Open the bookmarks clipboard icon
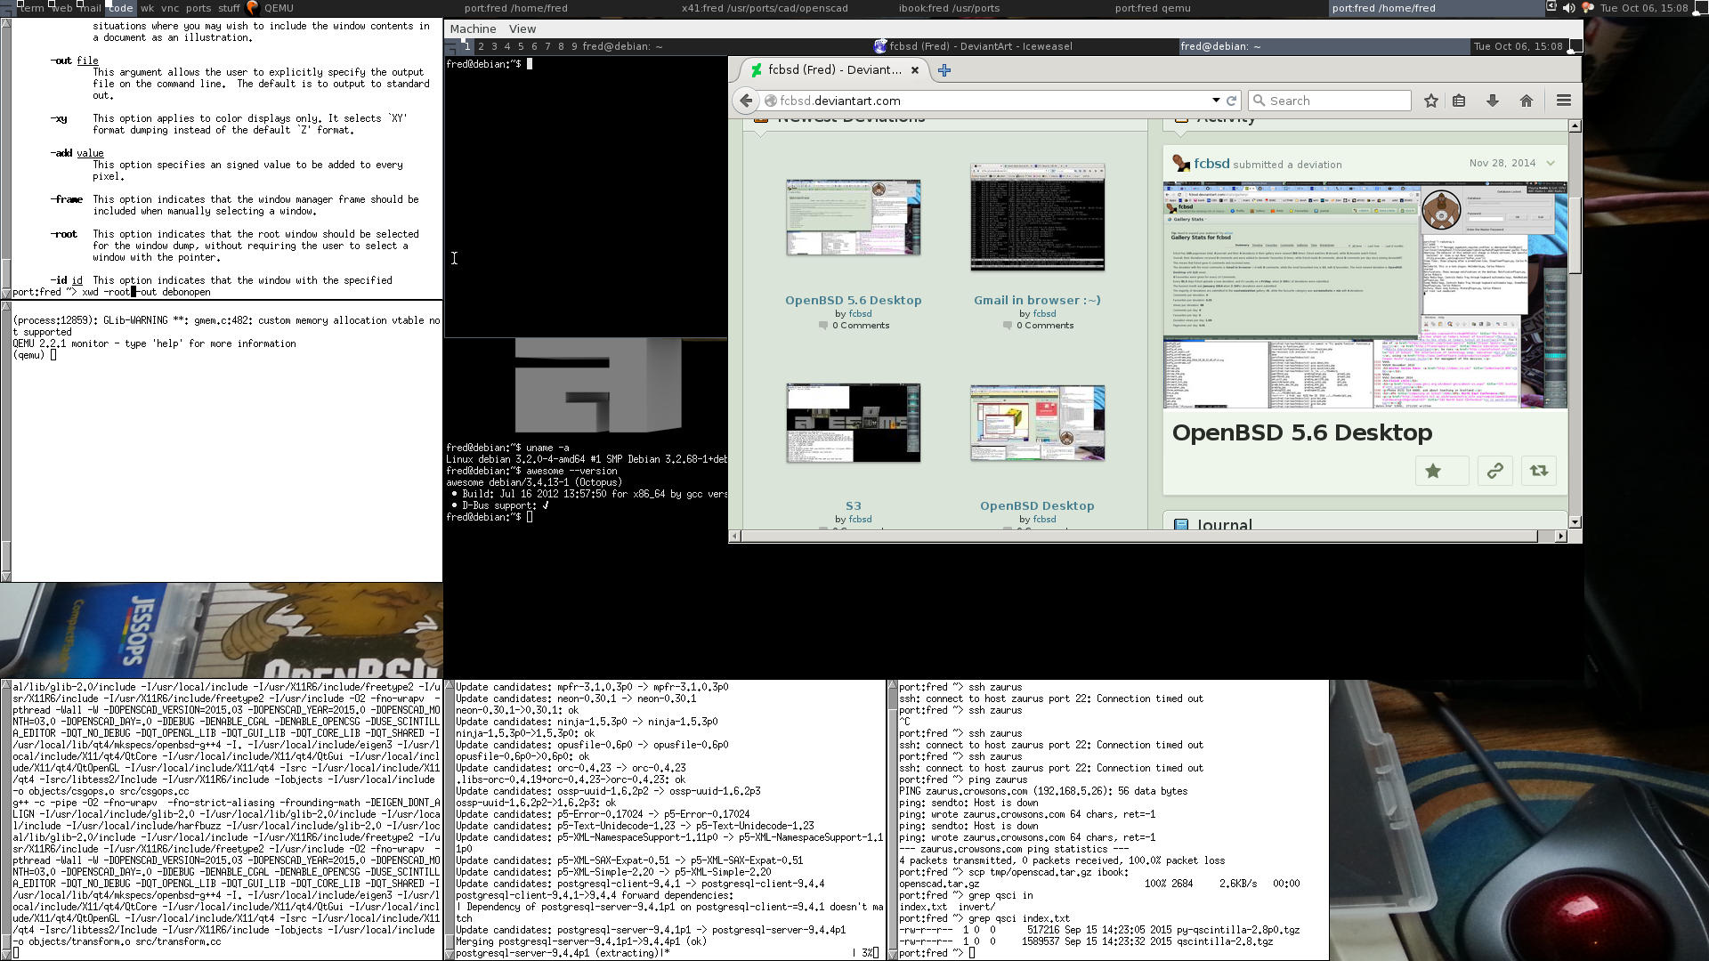 point(1459,100)
